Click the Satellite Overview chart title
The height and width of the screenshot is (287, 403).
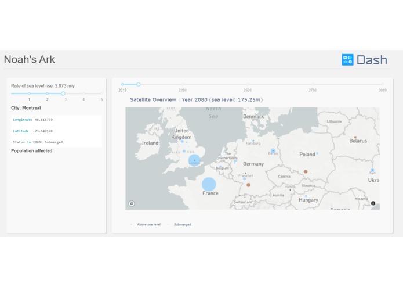[197, 99]
